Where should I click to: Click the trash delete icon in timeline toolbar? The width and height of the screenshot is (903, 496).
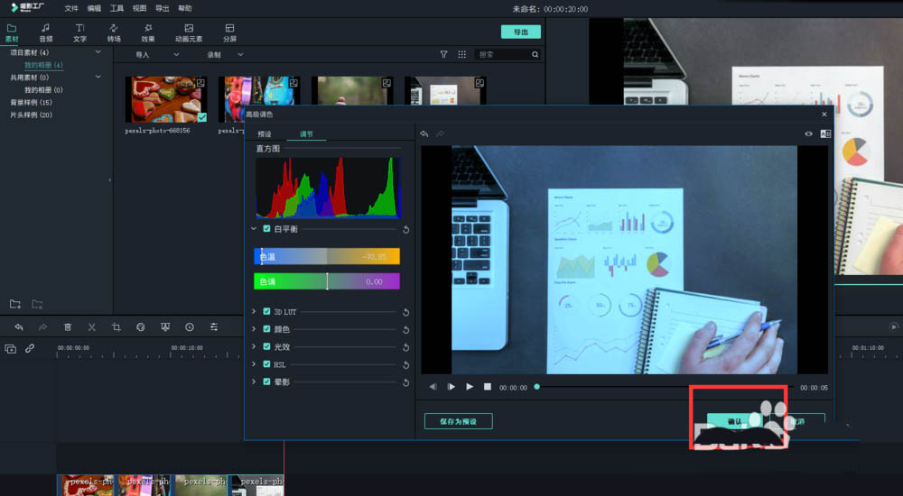tap(68, 326)
